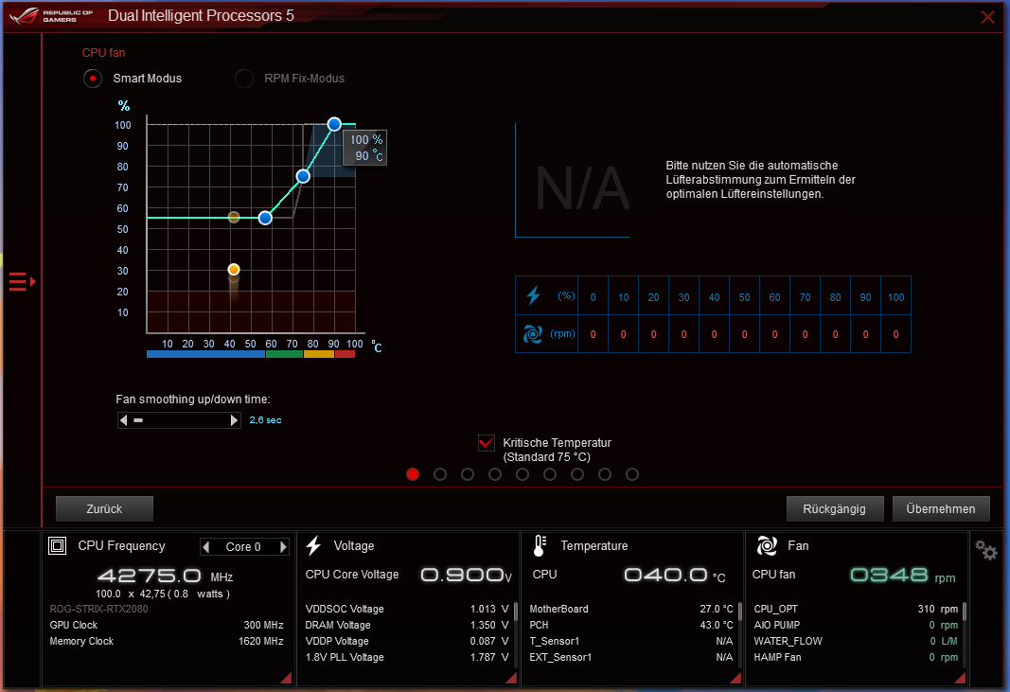The width and height of the screenshot is (1010, 692).
Task: Click the GPU Clock row
Action: (167, 625)
